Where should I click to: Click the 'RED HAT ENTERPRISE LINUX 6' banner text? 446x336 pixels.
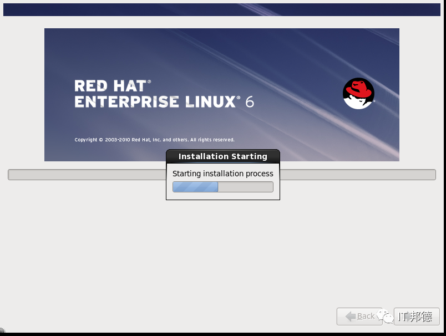point(164,94)
